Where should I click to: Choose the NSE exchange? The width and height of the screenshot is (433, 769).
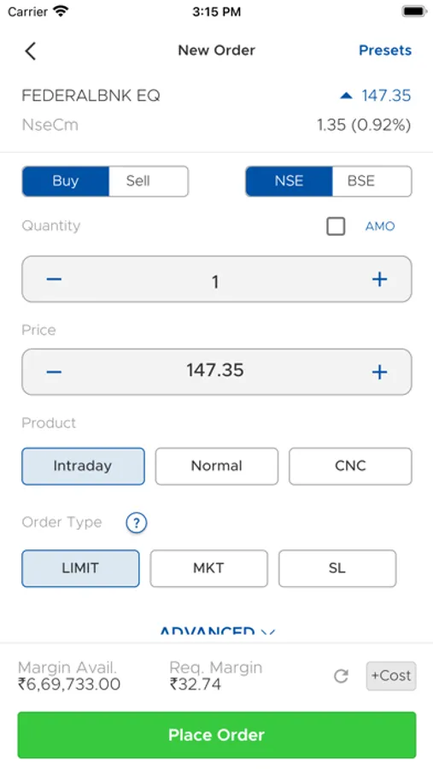tap(289, 181)
